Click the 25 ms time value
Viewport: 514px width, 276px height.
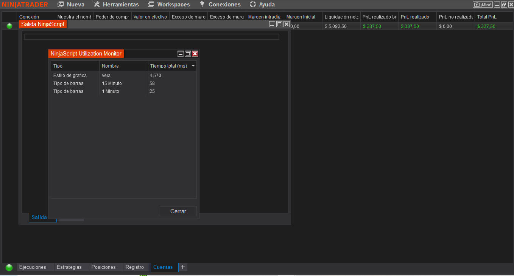pos(152,91)
